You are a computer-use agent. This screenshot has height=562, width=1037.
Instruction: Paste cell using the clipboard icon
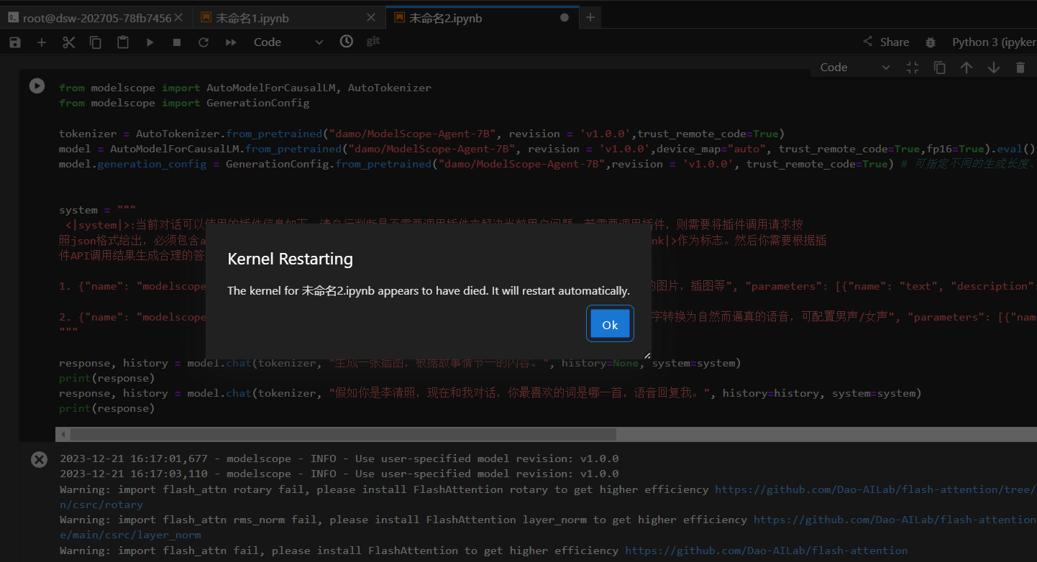tap(123, 42)
